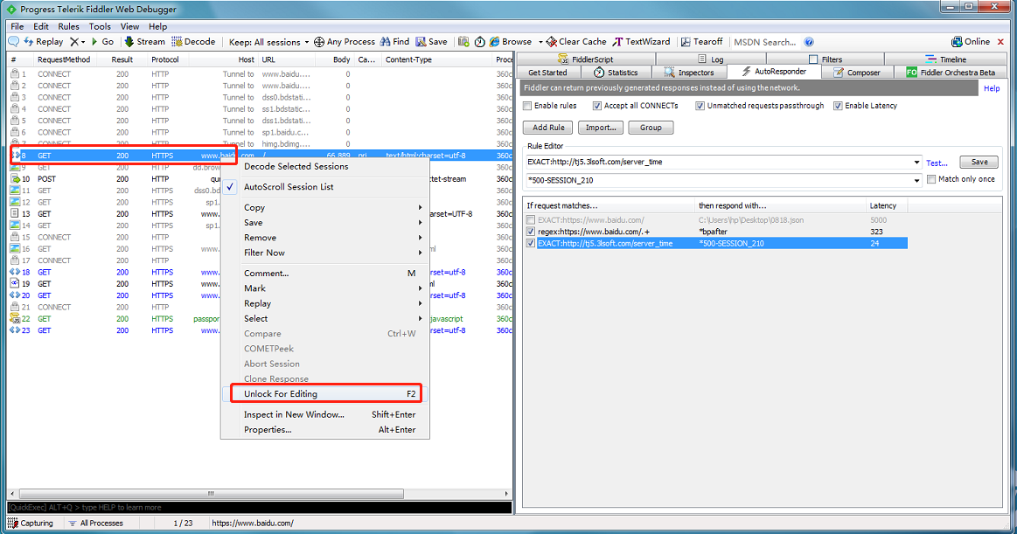Sort by the Content-Type column header
The width and height of the screenshot is (1017, 534).
[x=437, y=59]
